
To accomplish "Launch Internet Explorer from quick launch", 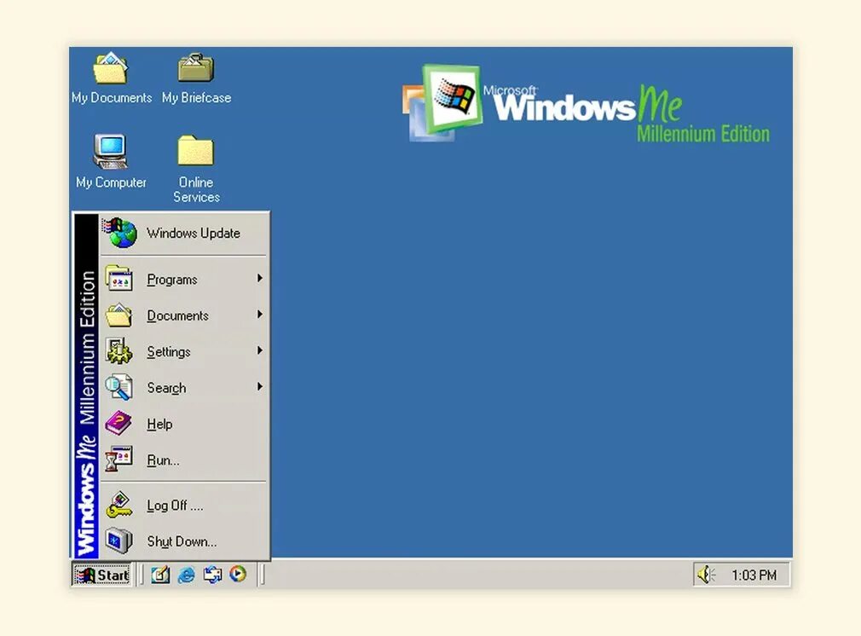I will point(186,575).
